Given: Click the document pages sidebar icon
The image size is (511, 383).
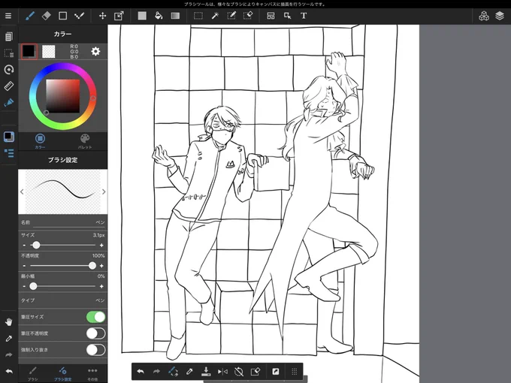Looking at the screenshot, I should point(9,37).
